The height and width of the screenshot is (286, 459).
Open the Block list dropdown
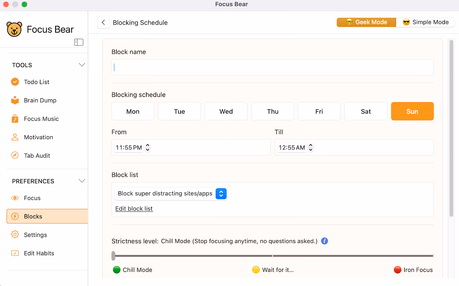pos(170,194)
